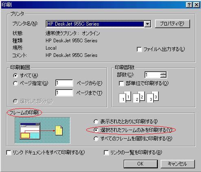Viewport: 201px width, 172px height.
Task: Click the help question mark icon
Action: click(x=189, y=5)
